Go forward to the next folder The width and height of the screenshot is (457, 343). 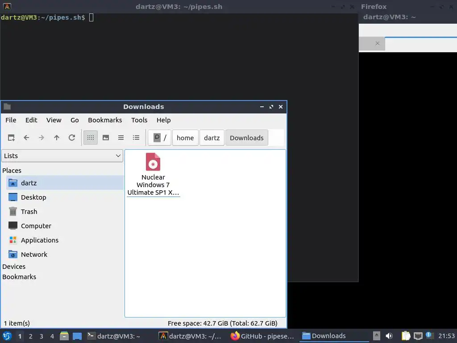(42, 138)
